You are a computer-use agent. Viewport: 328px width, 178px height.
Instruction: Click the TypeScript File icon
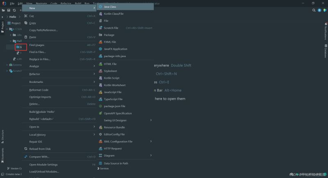(x=100, y=99)
